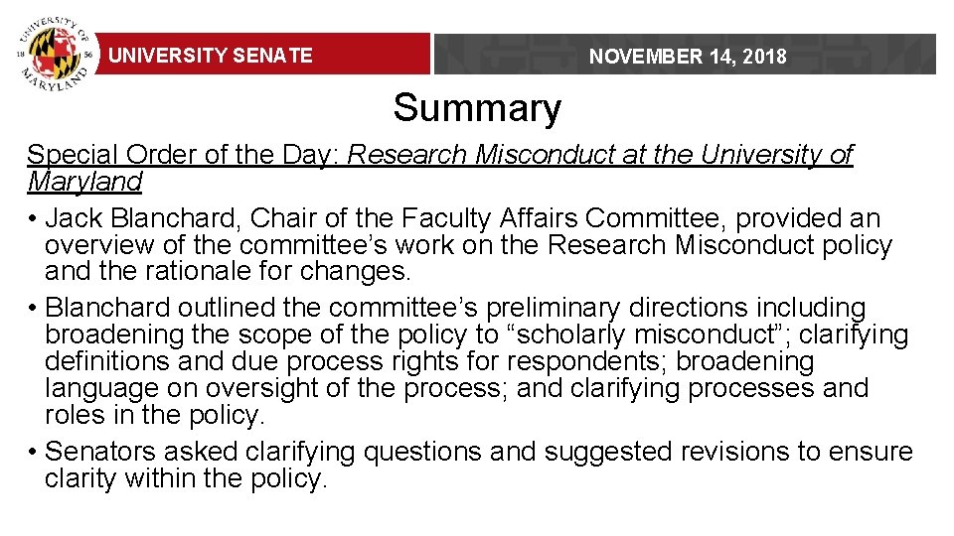Click the text 'roles in the policy.'
Image resolution: width=954 pixels, height=536 pixels.
point(155,416)
